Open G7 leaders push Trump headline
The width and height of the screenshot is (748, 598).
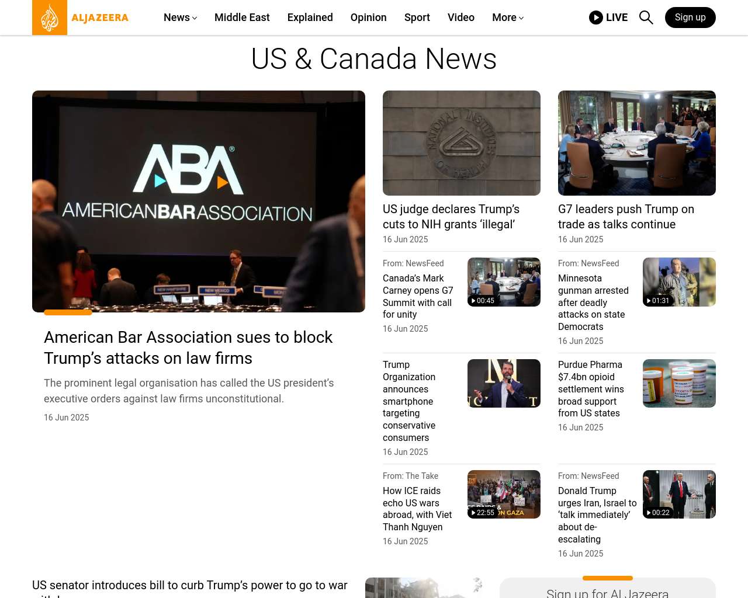[626, 217]
